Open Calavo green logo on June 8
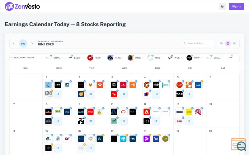 pyautogui.click(x=58, y=112)
